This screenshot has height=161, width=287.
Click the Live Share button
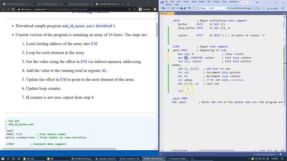tap(273, 8)
